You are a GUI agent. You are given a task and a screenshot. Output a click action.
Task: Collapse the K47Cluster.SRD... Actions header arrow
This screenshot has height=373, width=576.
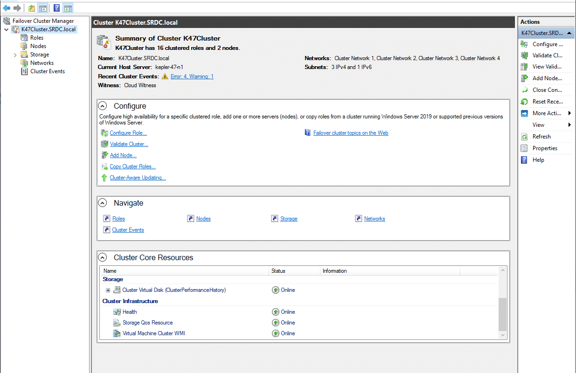[569, 33]
